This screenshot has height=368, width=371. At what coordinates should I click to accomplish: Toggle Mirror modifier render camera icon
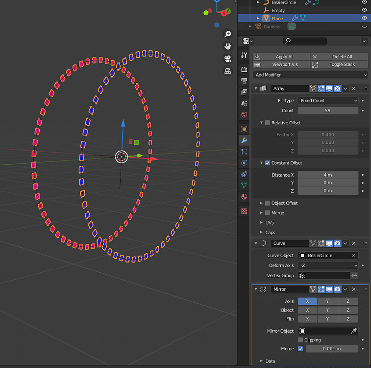337,289
